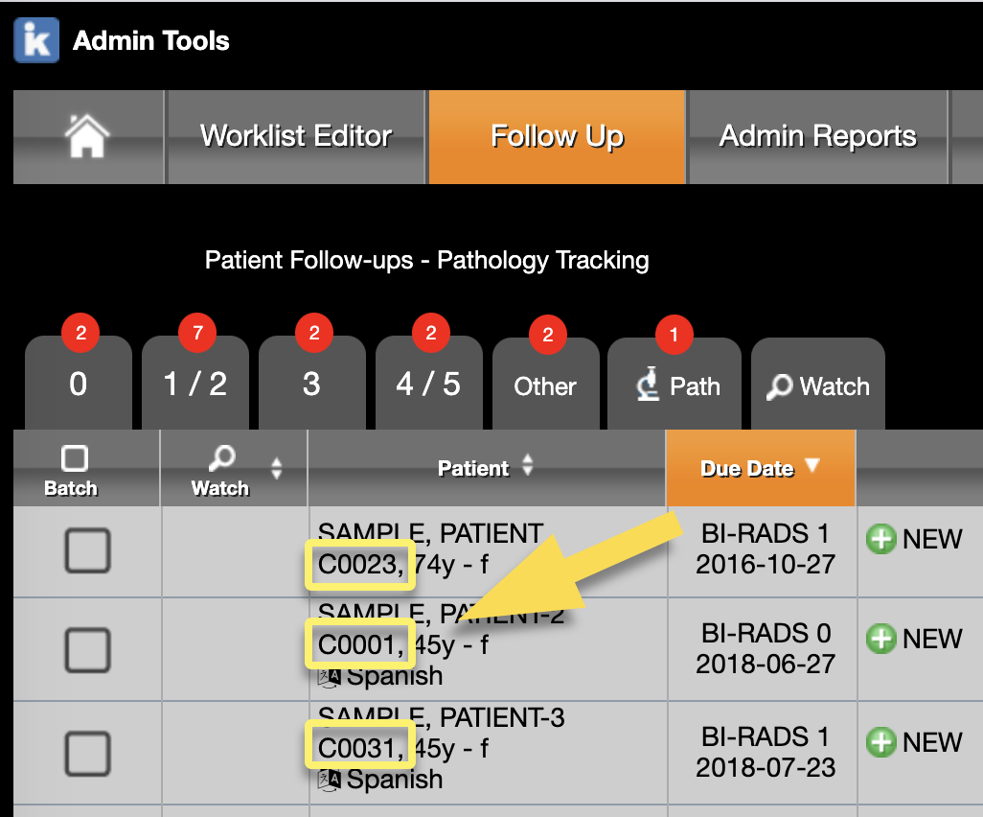Open the BI-RADS 4 / 5 tab
Viewport: 983px width, 817px height.
click(x=428, y=385)
